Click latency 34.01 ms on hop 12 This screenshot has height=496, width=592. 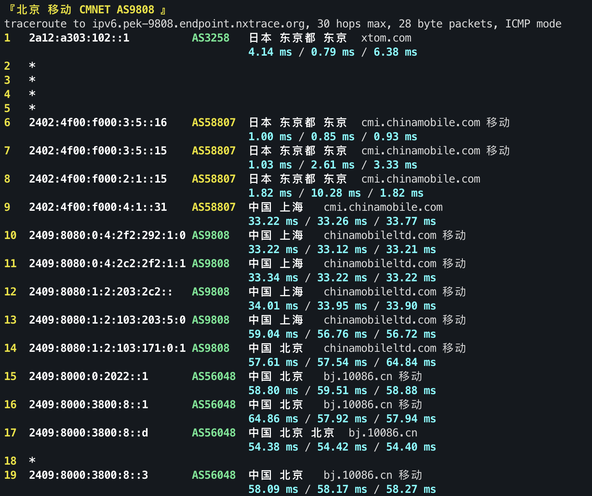click(x=273, y=306)
